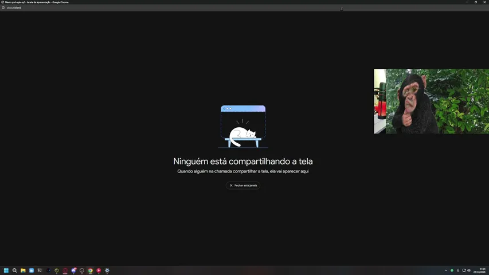Open the red play-button media app
Image resolution: width=489 pixels, height=275 pixels.
click(x=99, y=270)
